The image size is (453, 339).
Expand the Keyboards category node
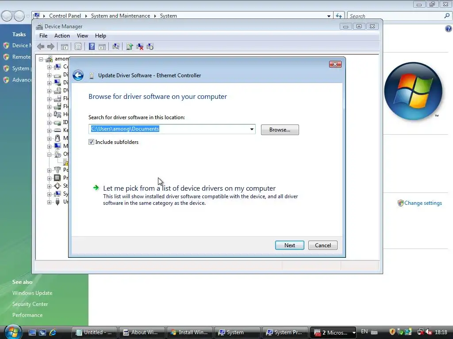click(50, 131)
